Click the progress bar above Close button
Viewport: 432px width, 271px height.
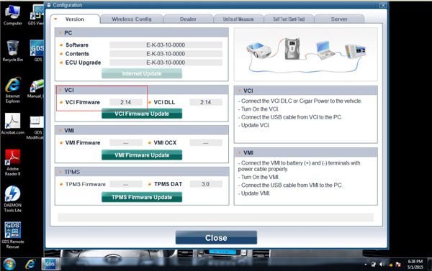215,217
